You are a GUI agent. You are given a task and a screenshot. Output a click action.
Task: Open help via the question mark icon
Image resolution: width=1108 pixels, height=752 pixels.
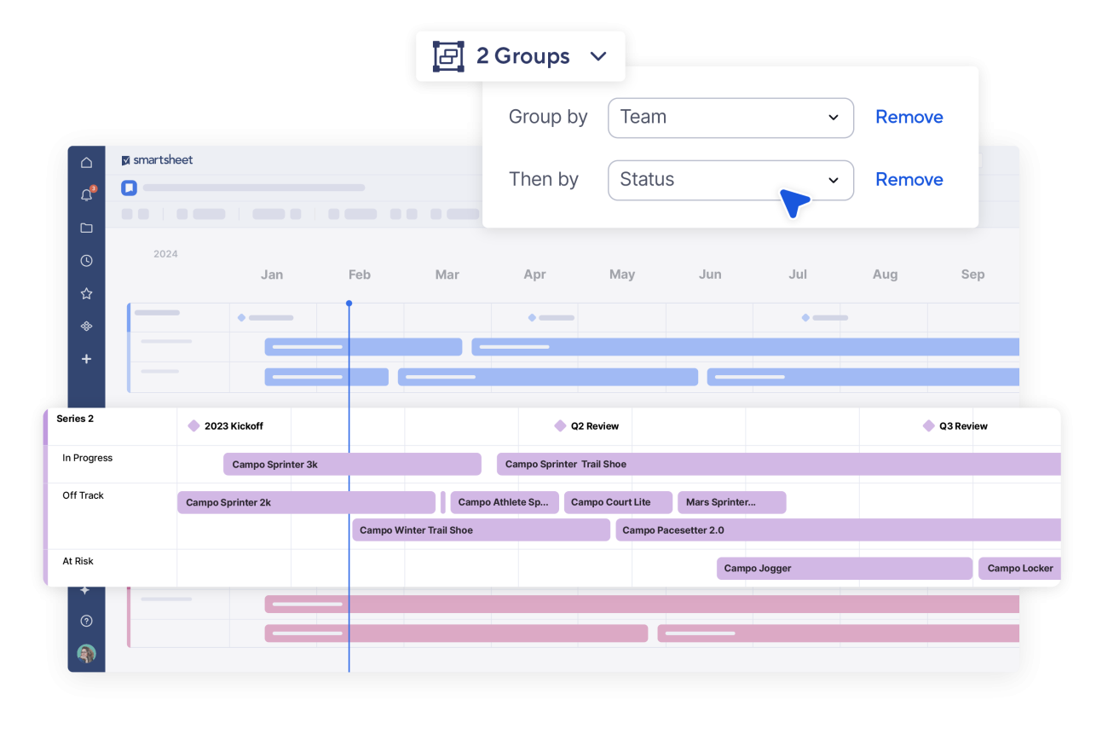86,621
